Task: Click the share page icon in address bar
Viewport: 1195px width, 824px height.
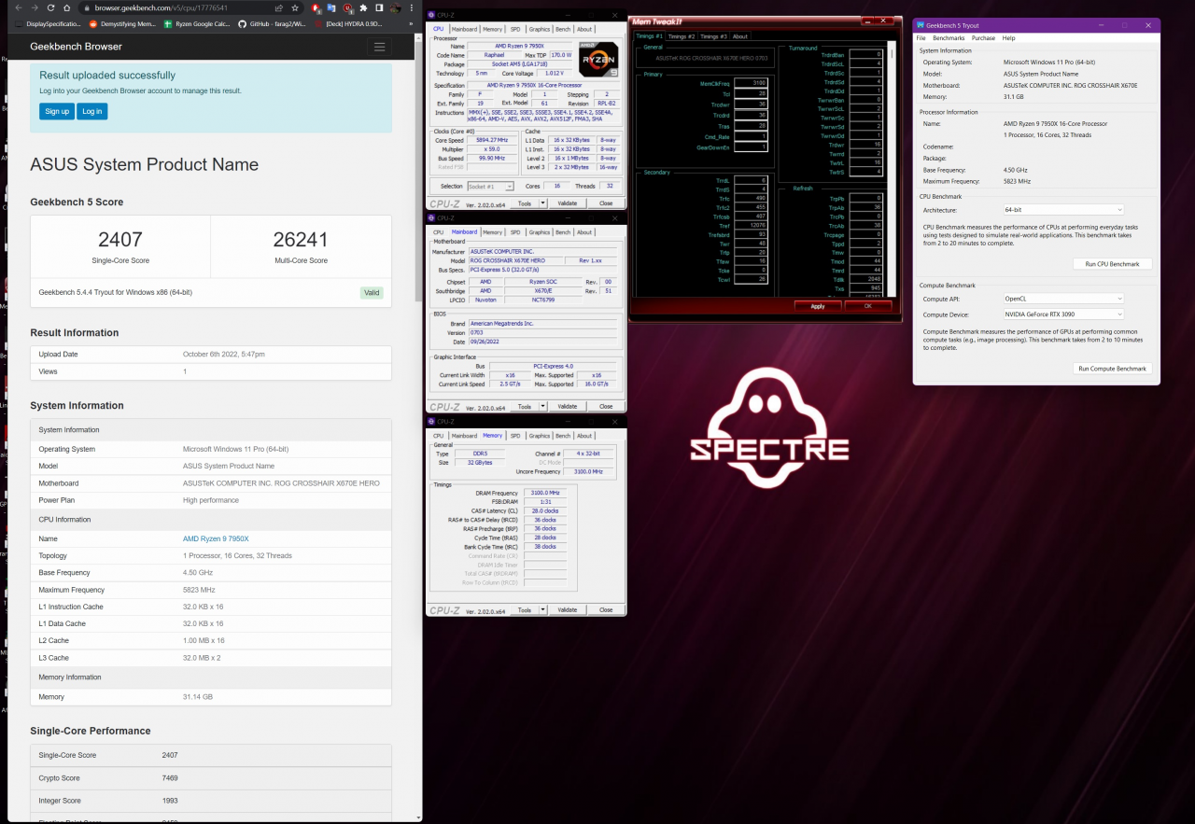Action: click(279, 7)
